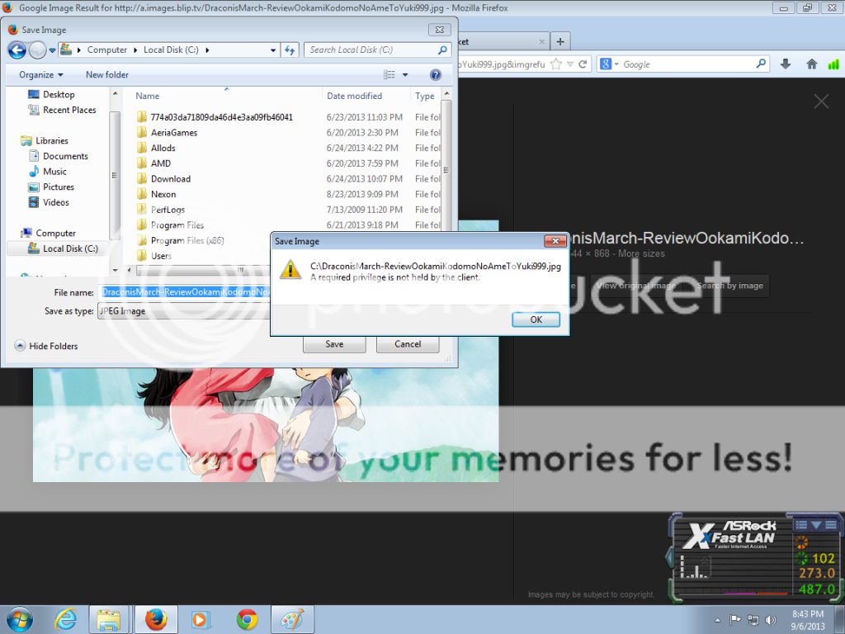Expand the address bar previous locations dropdown
The height and width of the screenshot is (634, 845).
pyautogui.click(x=273, y=50)
